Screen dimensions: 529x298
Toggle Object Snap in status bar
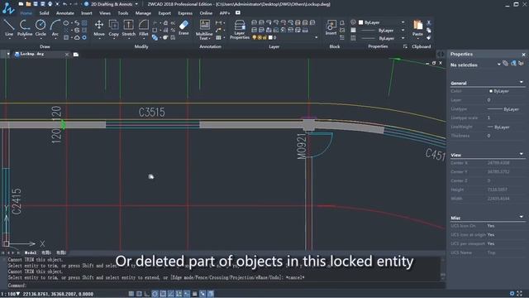163,294
